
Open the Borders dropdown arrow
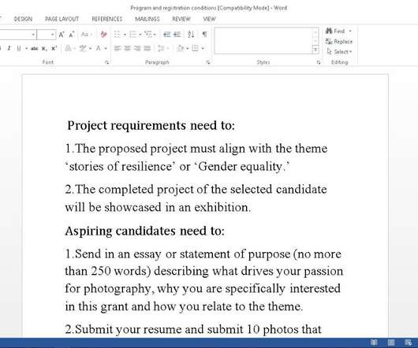[x=203, y=49]
